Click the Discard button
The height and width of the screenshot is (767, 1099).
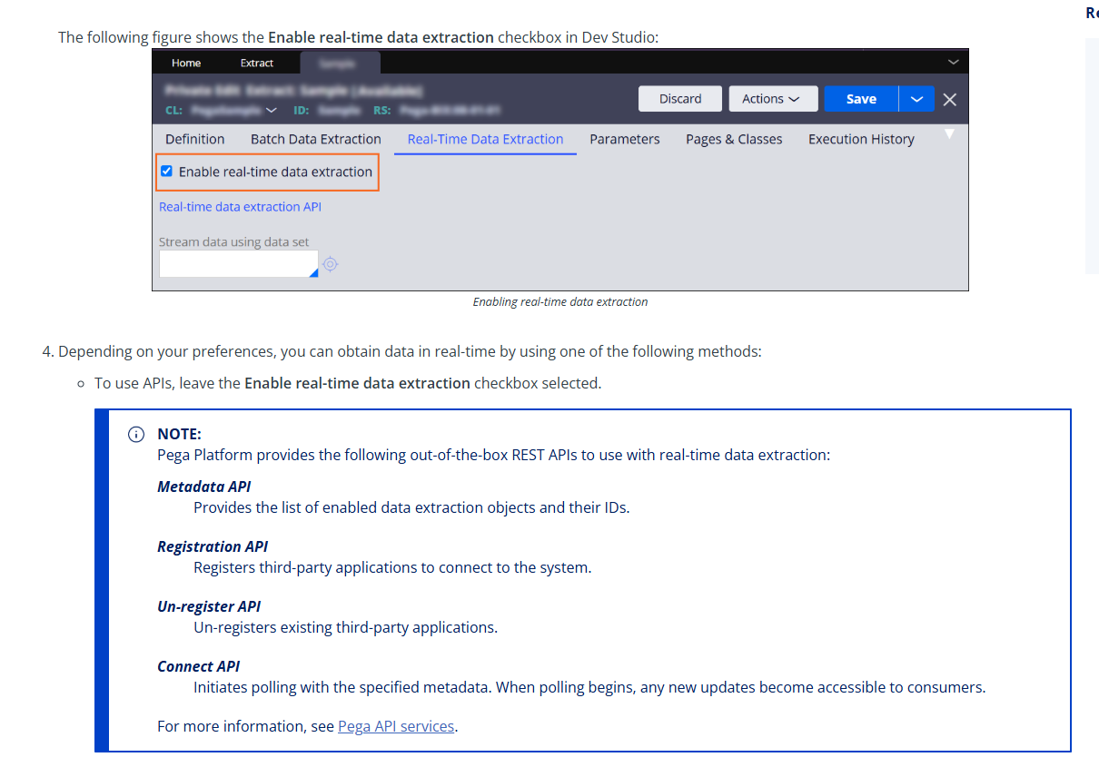pos(679,98)
